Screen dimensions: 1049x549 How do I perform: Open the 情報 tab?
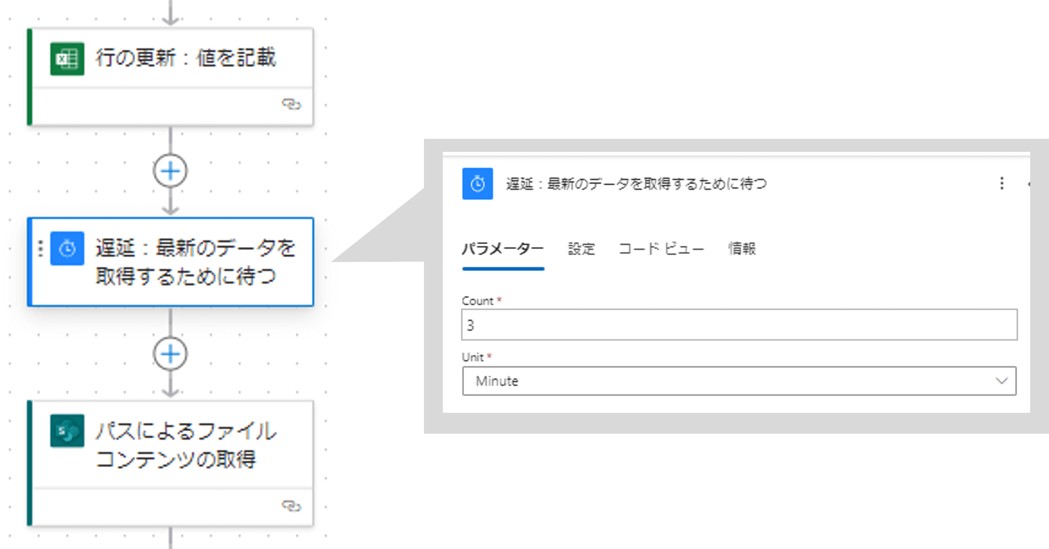tap(742, 249)
